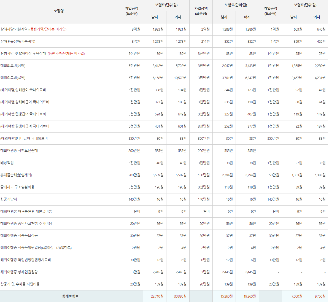This screenshot has width=329, height=302.
Task: Click the 합계보험료 total row label
Action: [70, 296]
